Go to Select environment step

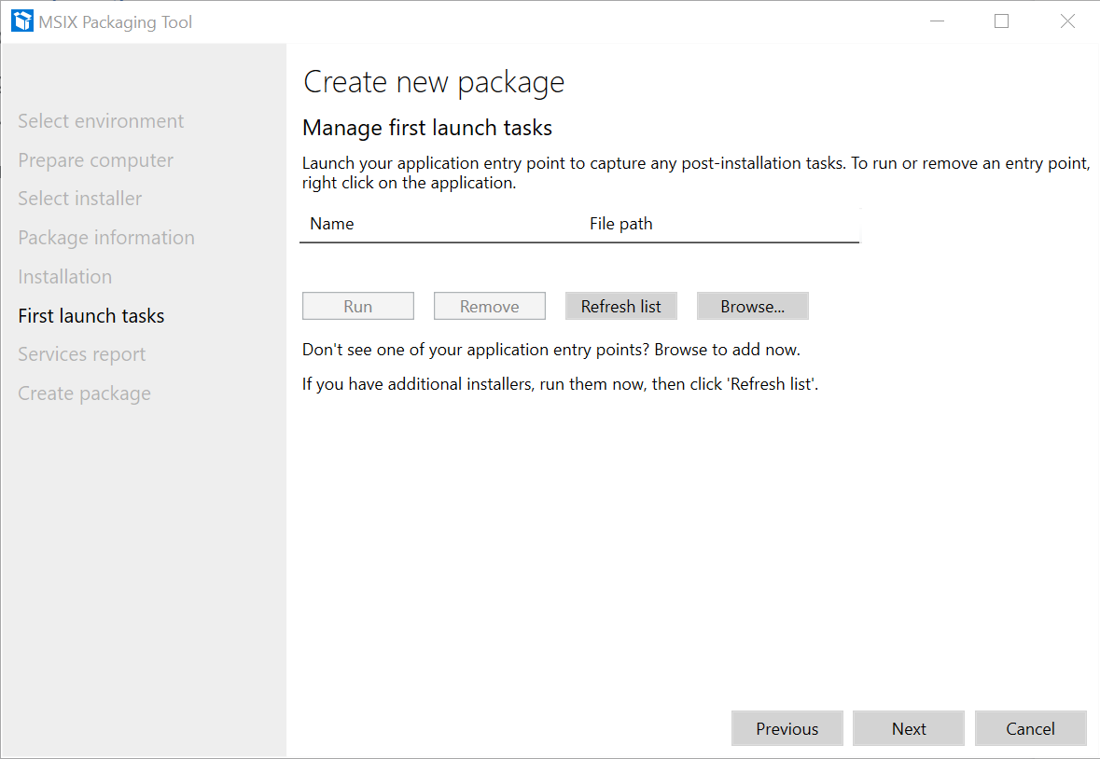click(x=101, y=121)
